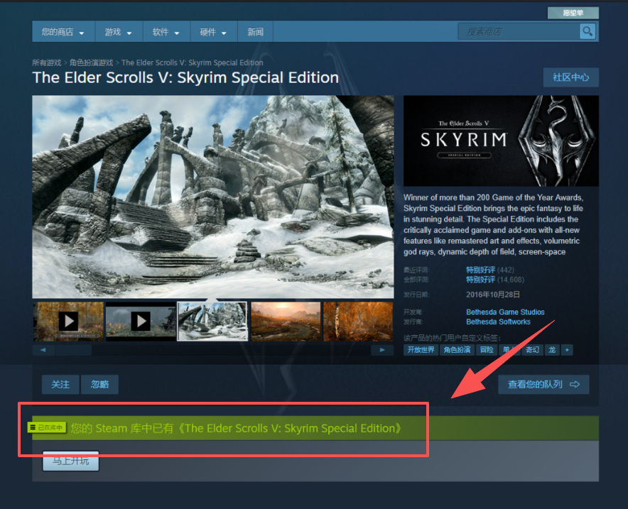
Task: Expand the 游戏 dropdown menu
Action: [119, 32]
